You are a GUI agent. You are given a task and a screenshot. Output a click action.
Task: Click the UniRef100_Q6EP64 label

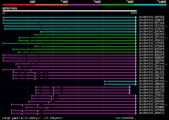click(x=152, y=61)
